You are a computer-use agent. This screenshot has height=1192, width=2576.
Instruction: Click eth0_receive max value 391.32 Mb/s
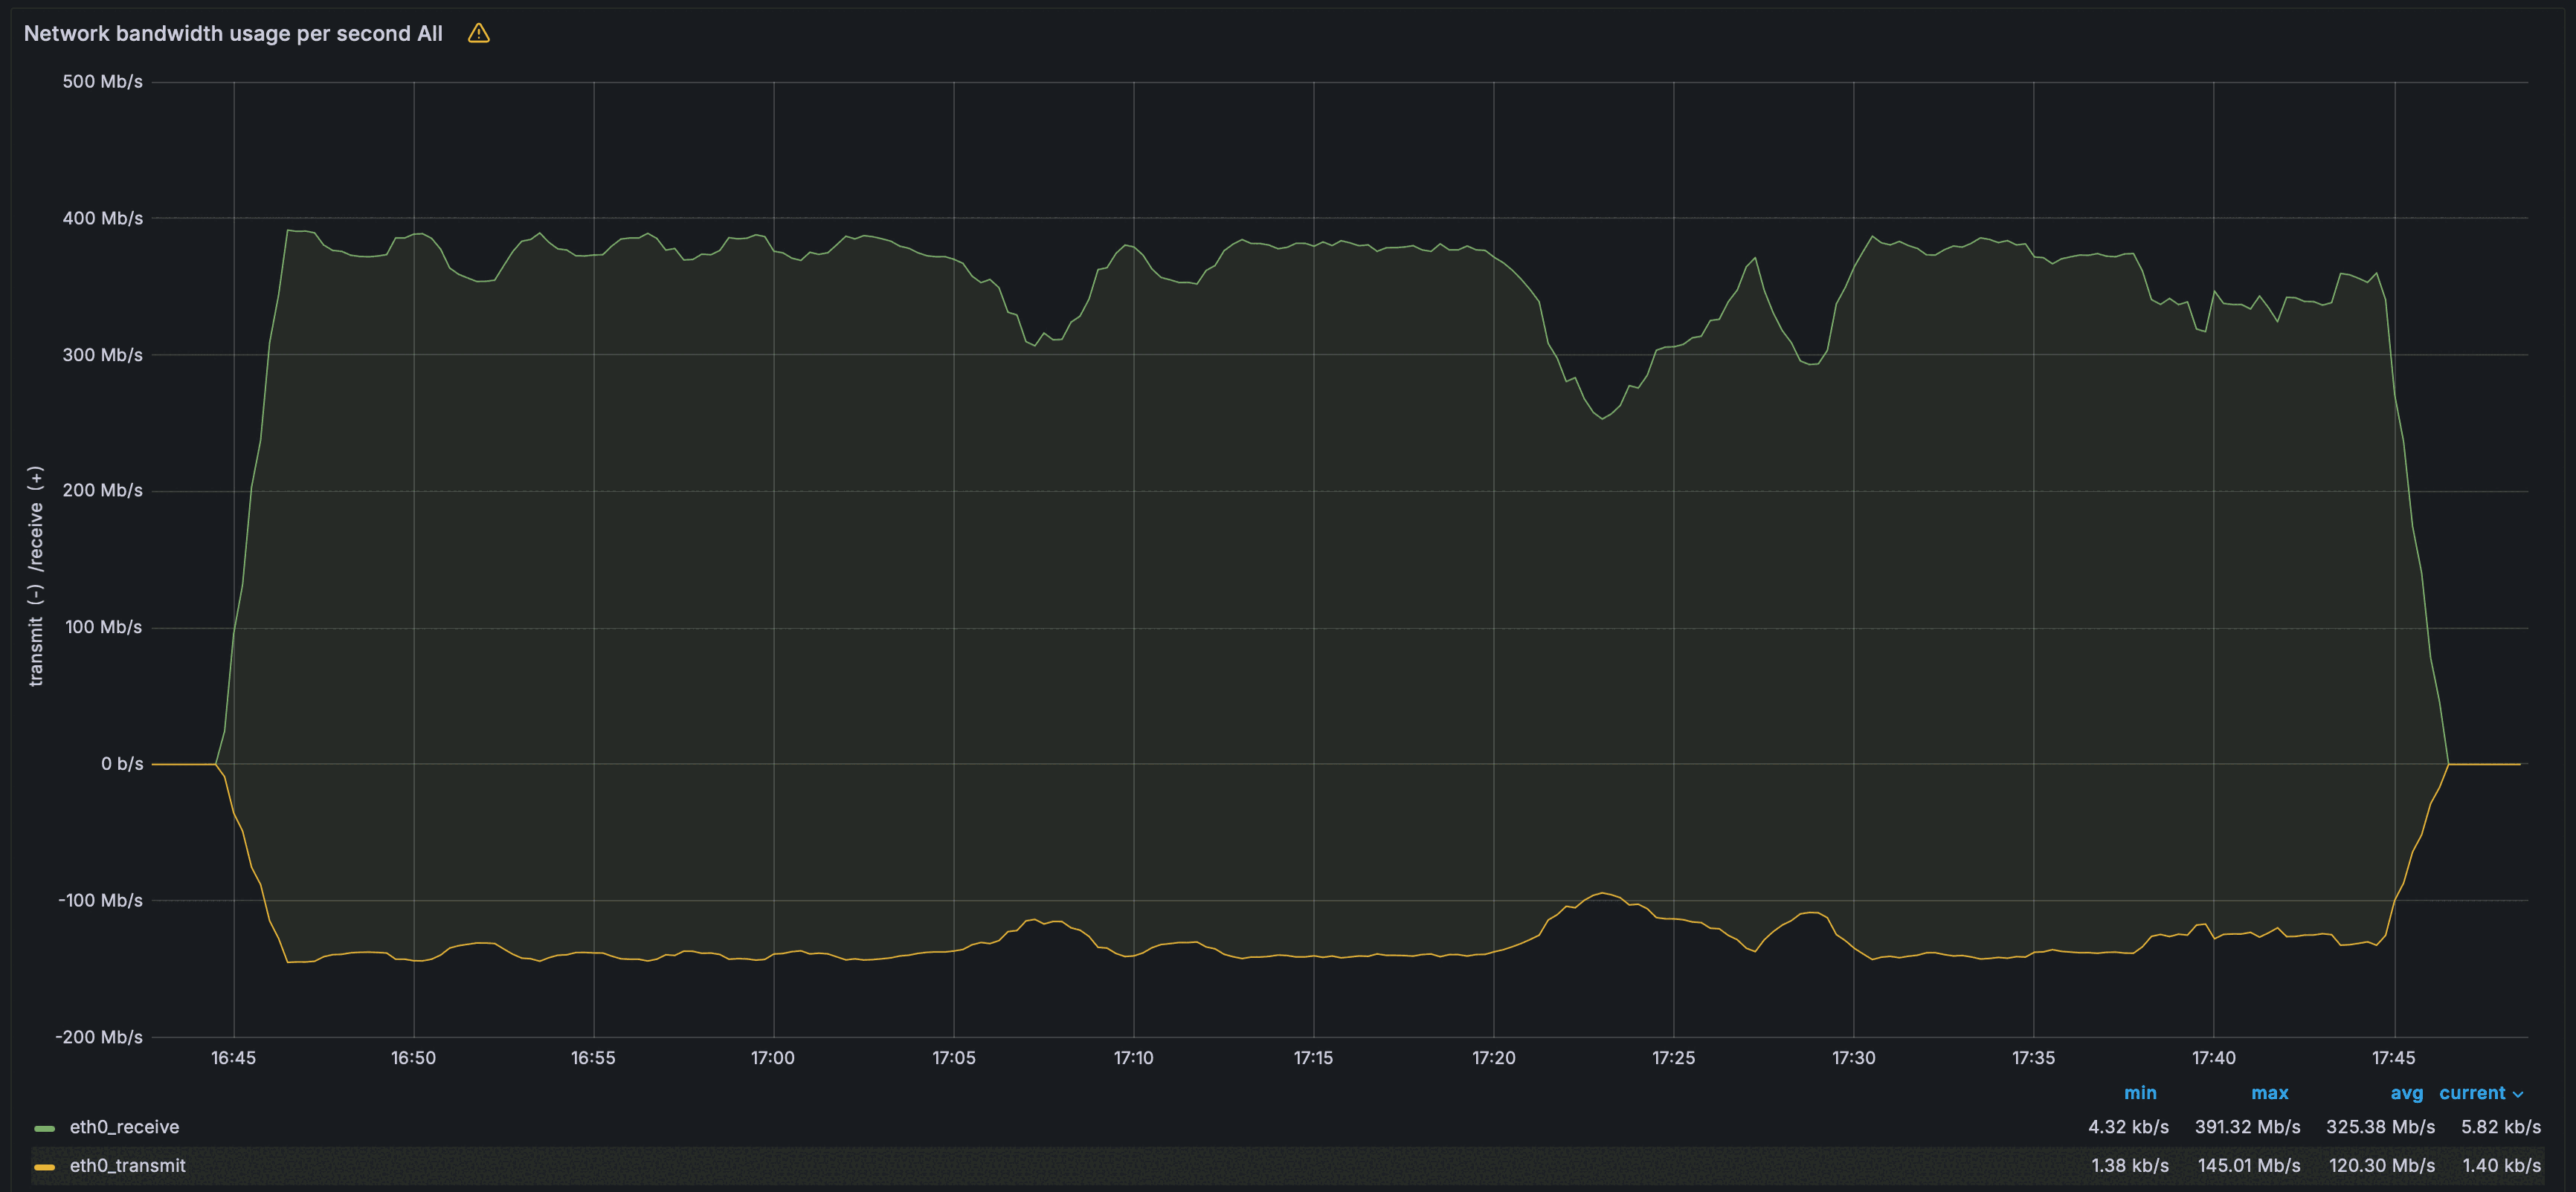[x=2247, y=1127]
